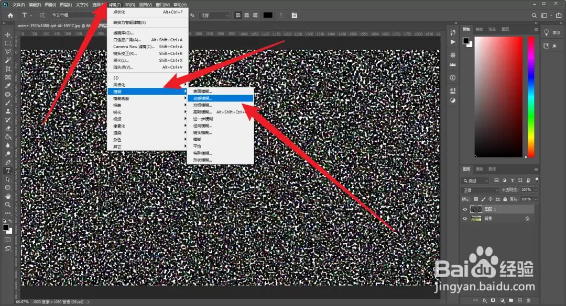The image size is (566, 306).
Task: Select the Clone Stamp tool
Action: point(7,111)
